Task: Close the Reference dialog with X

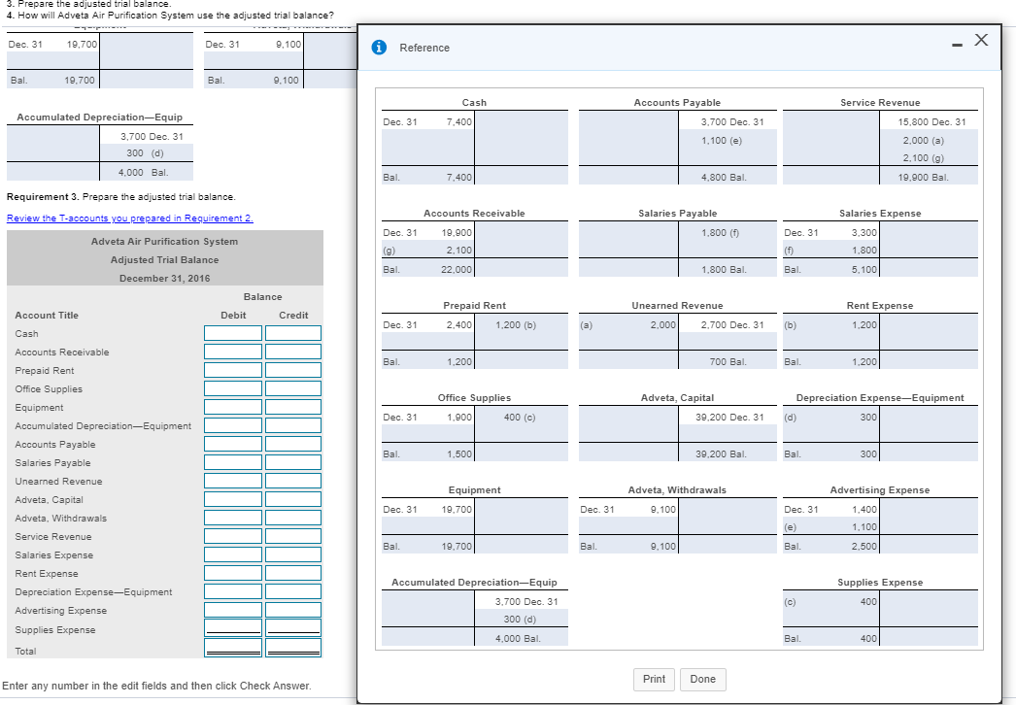Action: (982, 40)
